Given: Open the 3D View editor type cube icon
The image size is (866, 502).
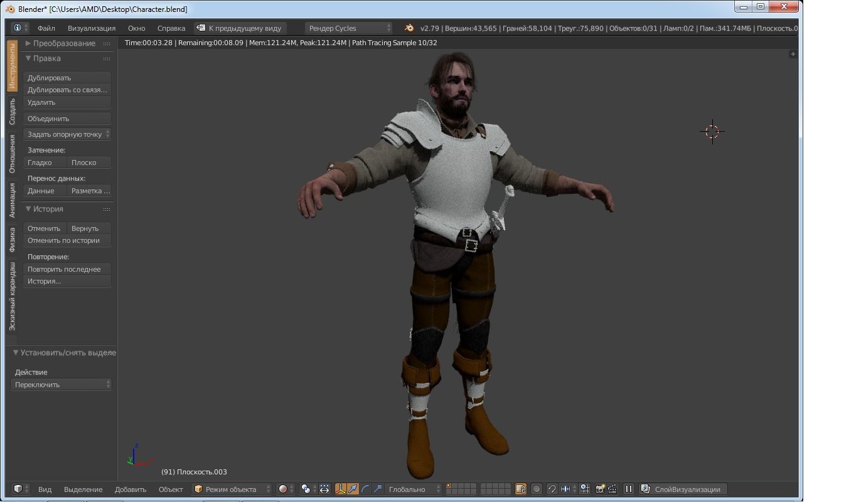Looking at the screenshot, I should [21, 489].
